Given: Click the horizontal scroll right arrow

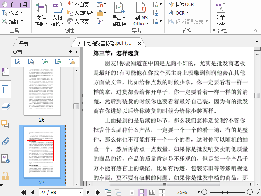Looking at the screenshot, I should (251, 184).
